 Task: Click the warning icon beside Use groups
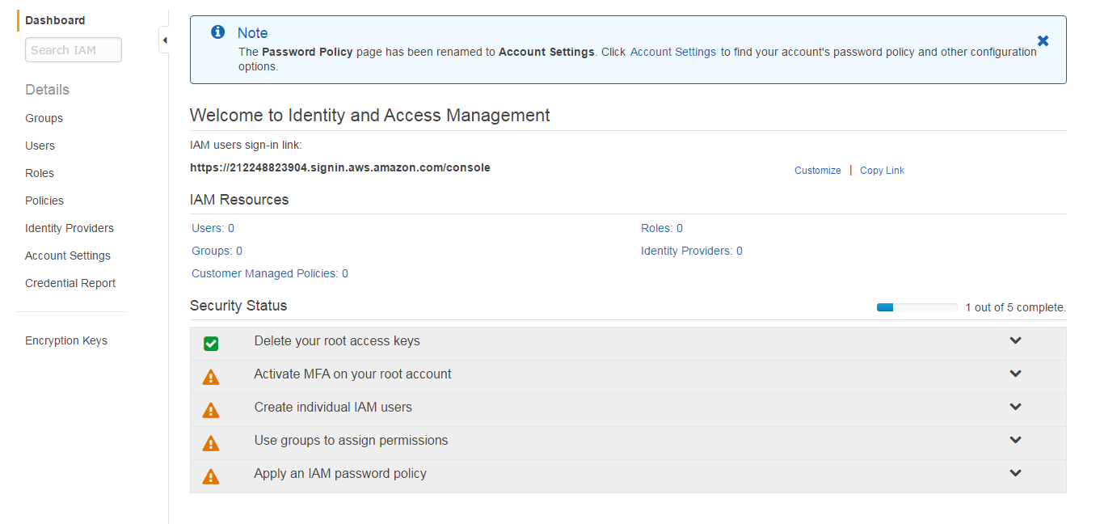click(211, 443)
